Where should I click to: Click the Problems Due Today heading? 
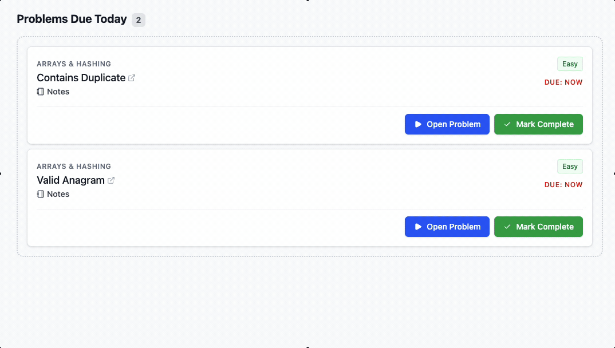click(72, 19)
